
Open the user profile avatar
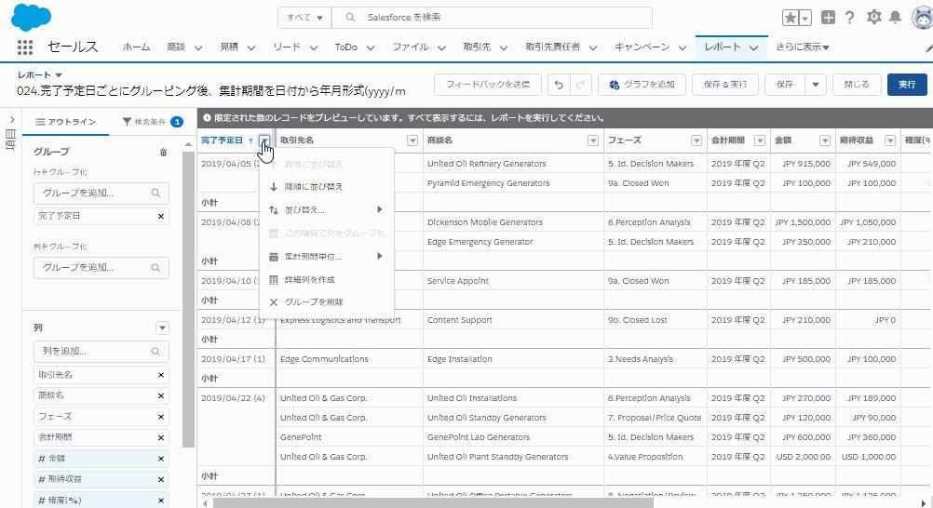click(x=923, y=18)
